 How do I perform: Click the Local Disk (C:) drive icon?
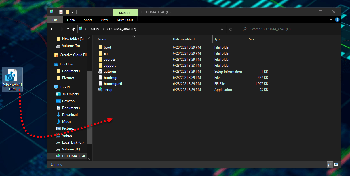pos(58,142)
